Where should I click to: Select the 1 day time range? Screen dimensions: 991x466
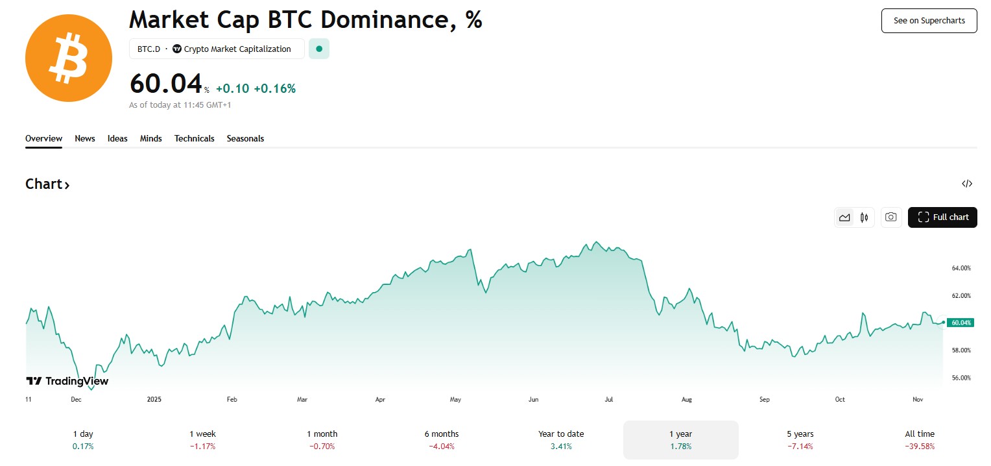83,439
